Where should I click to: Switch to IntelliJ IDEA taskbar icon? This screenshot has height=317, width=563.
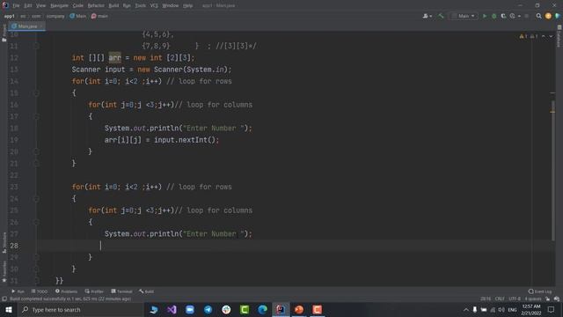click(281, 309)
